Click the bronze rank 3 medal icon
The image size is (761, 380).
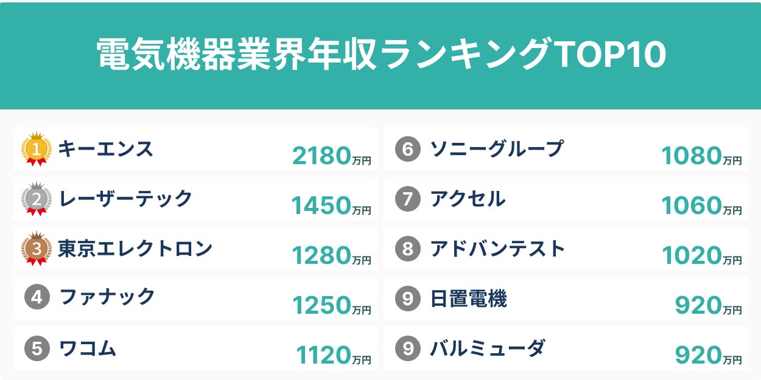36,249
